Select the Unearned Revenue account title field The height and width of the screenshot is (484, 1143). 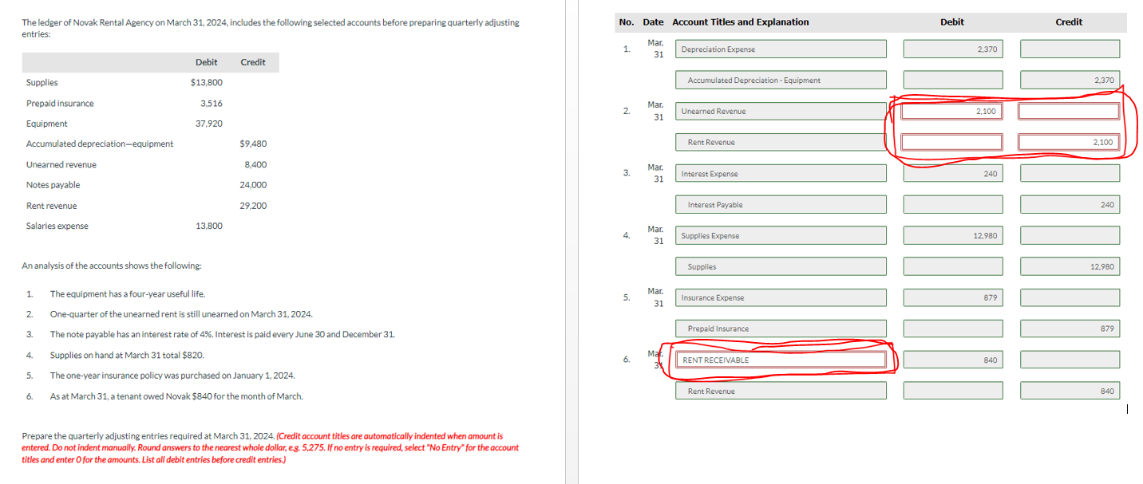781,112
